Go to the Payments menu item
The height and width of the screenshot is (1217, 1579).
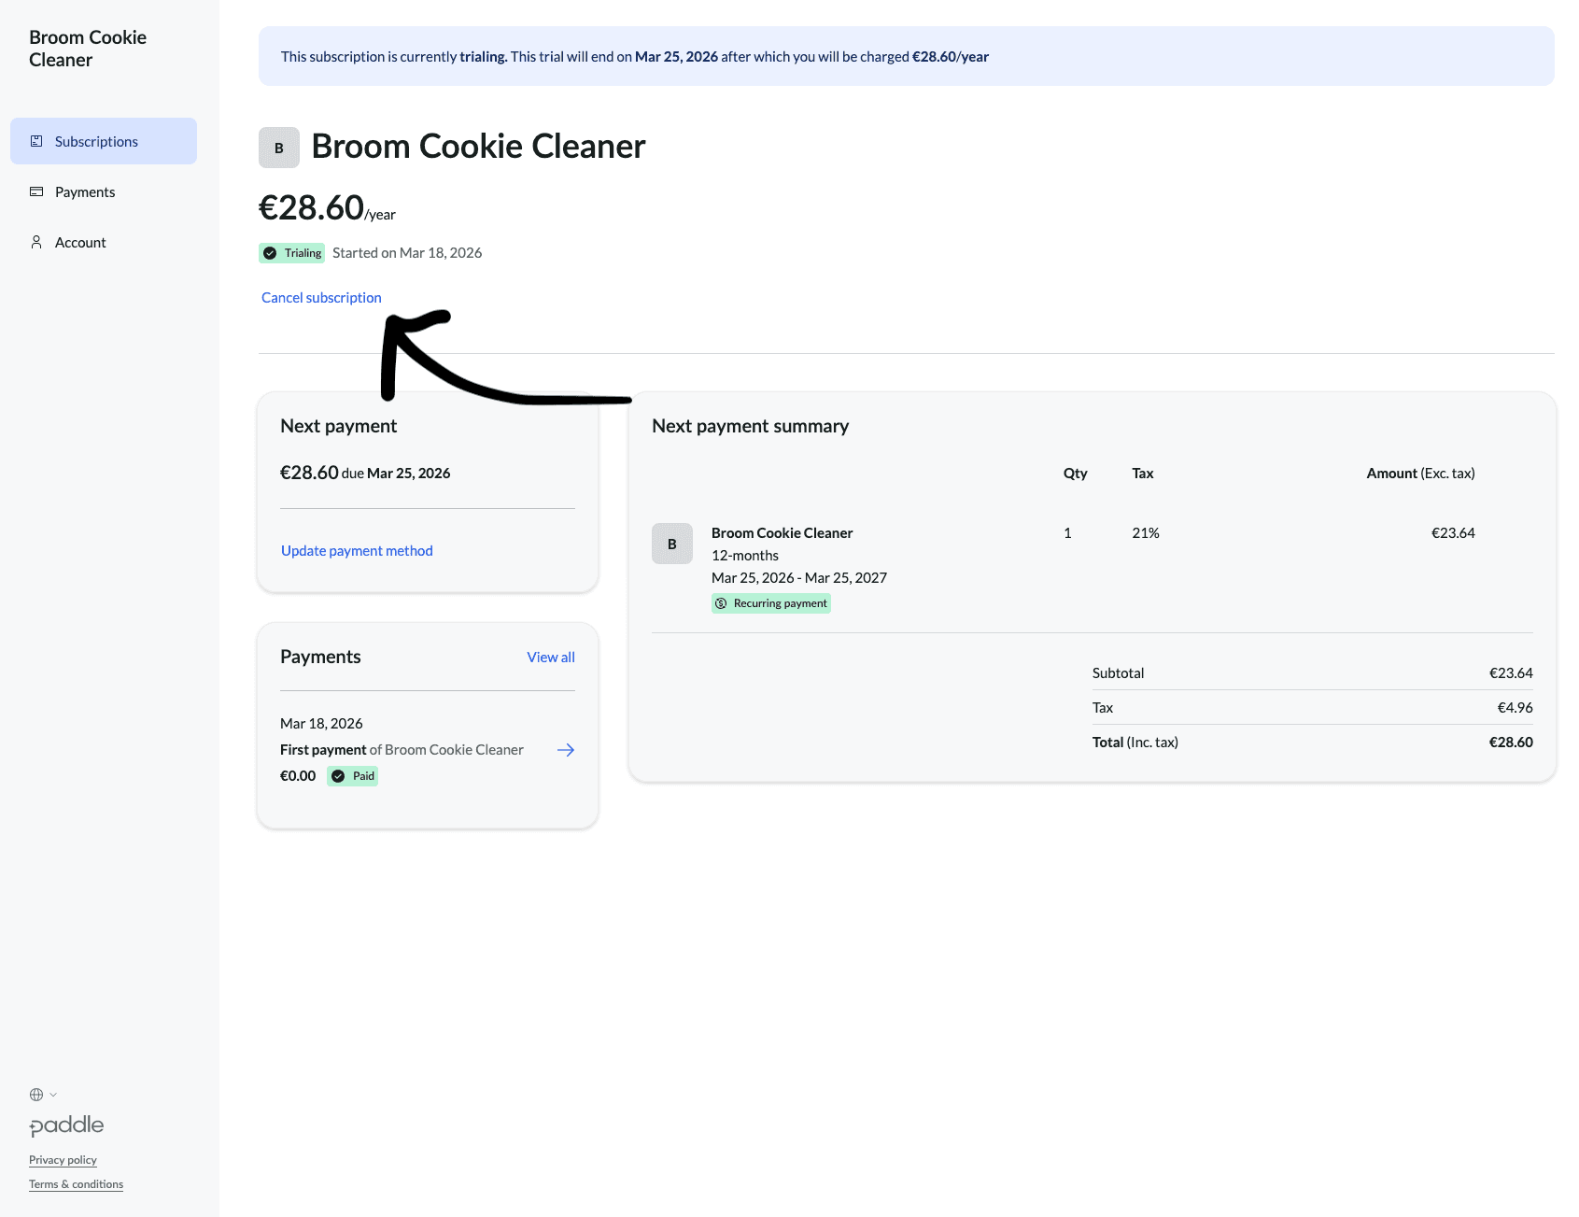tap(85, 192)
